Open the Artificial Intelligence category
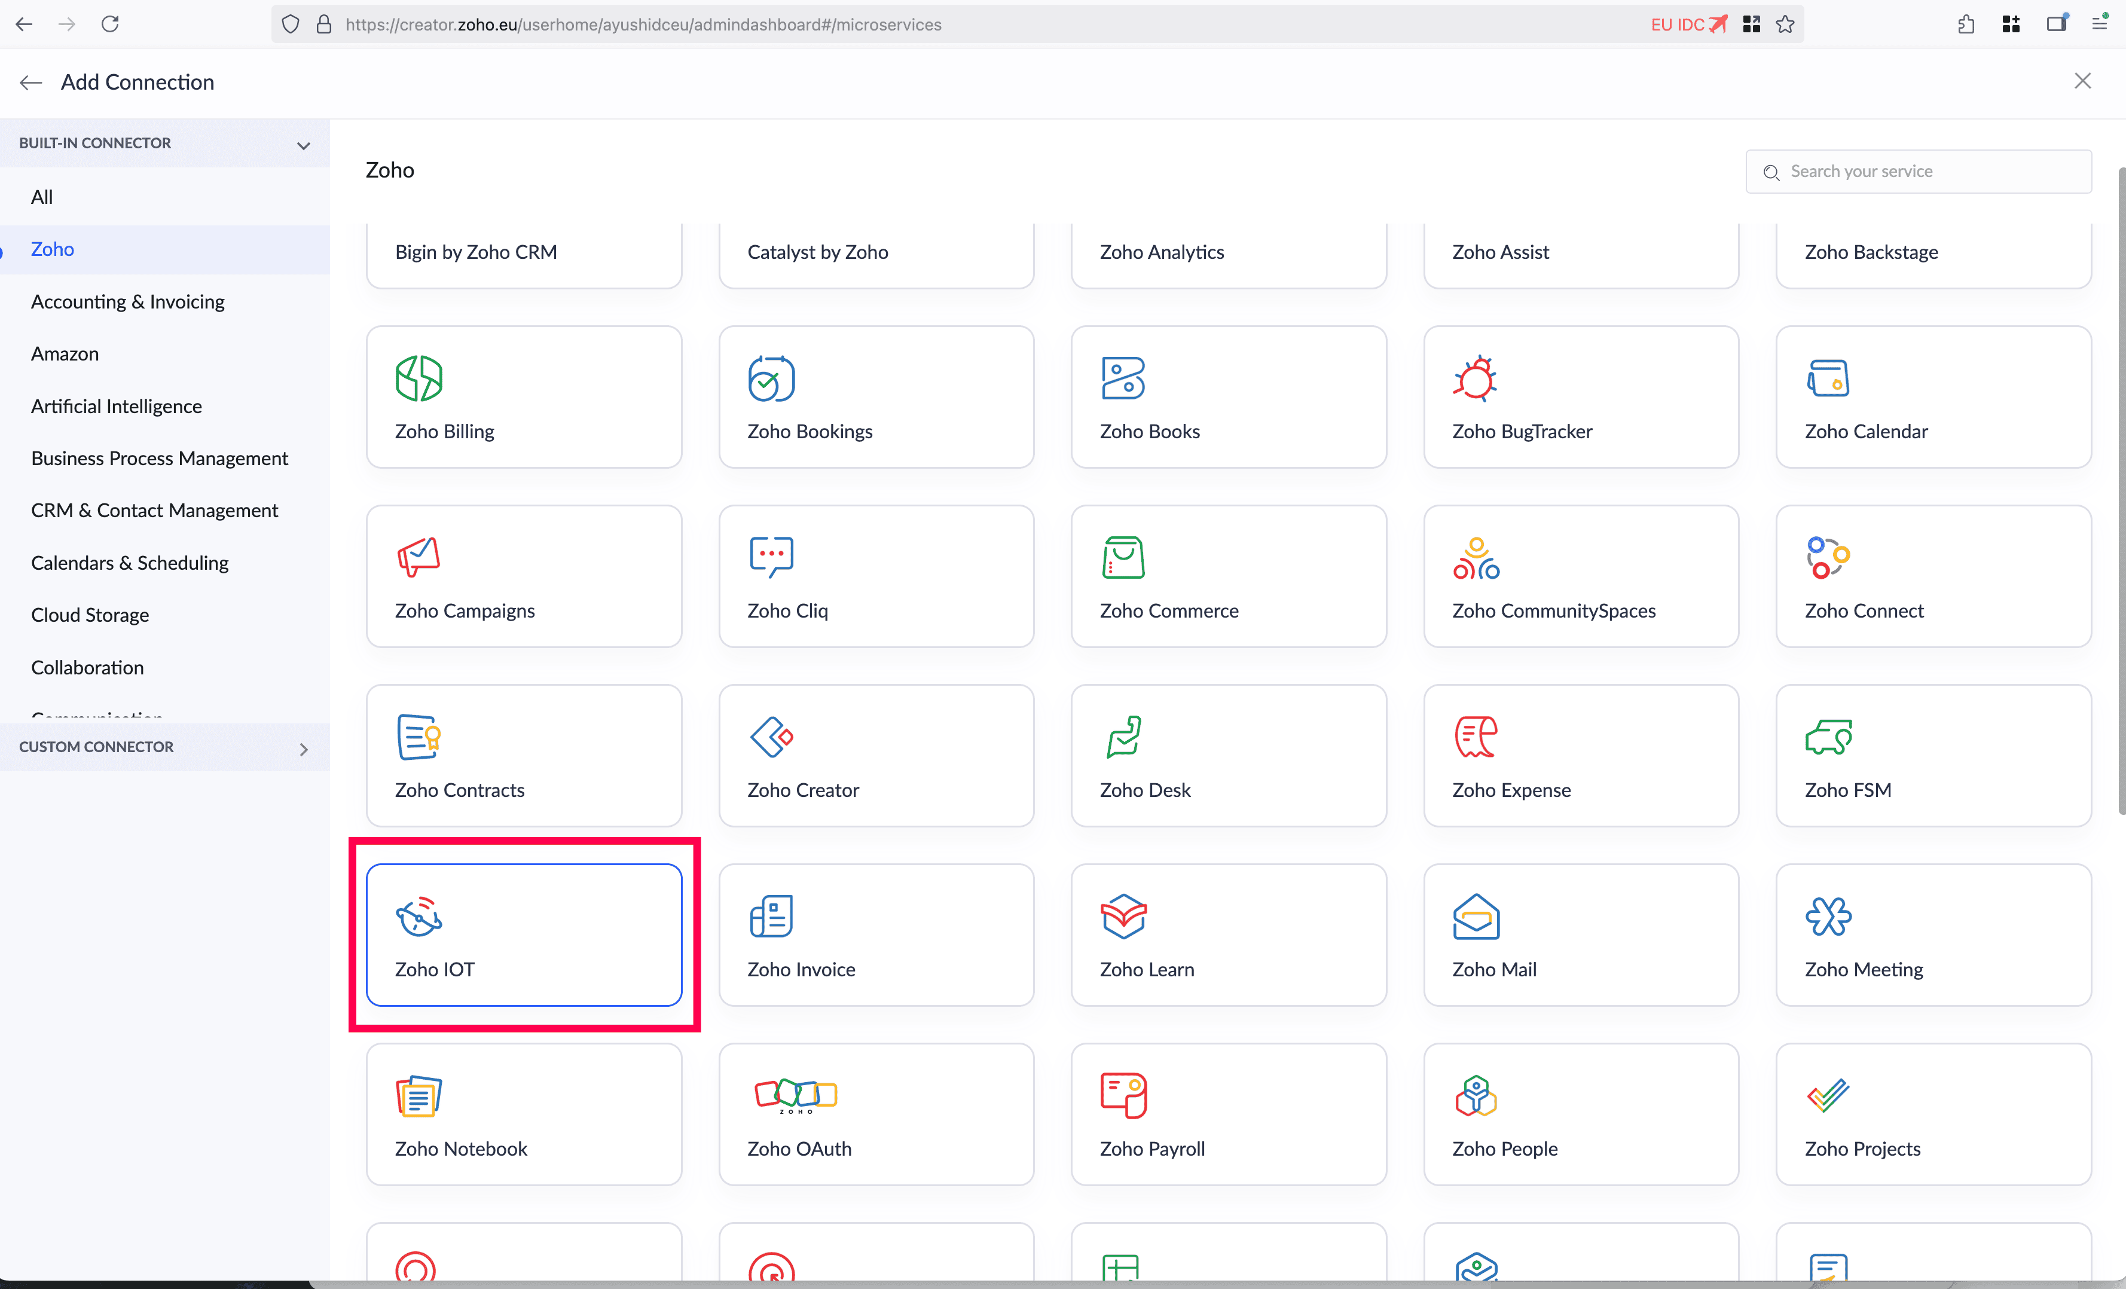This screenshot has height=1289, width=2126. [117, 405]
